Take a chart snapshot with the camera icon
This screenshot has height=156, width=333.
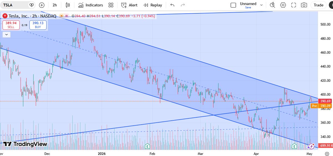(304, 5)
